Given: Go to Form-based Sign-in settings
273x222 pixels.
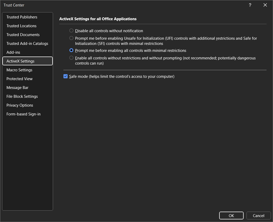Looking at the screenshot, I should coord(23,114).
